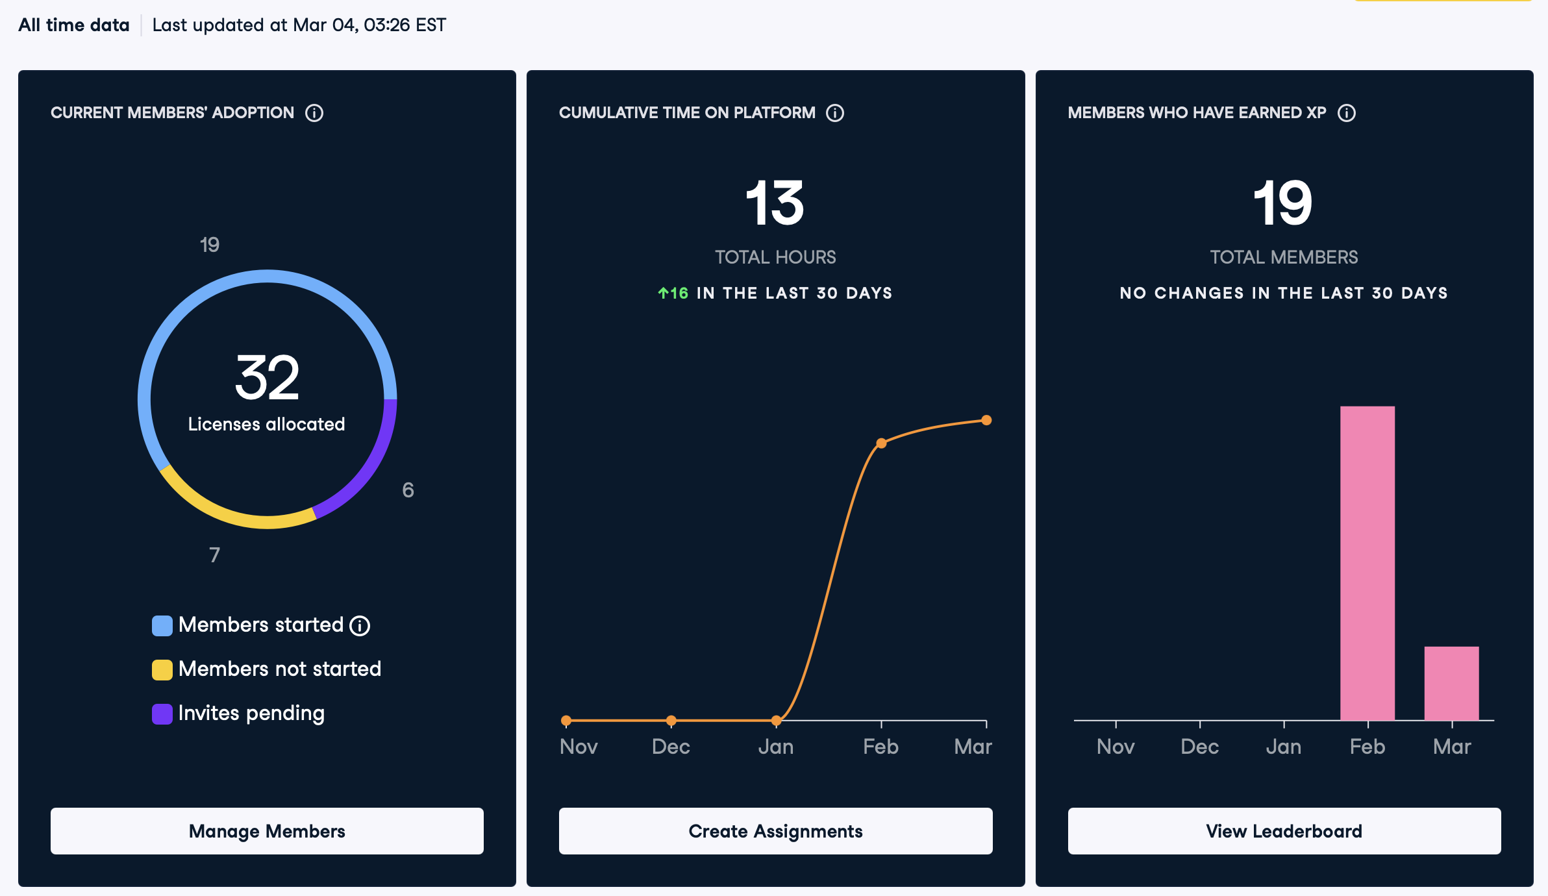Click the Mar bar in XP chart
The width and height of the screenshot is (1548, 896).
click(x=1451, y=683)
